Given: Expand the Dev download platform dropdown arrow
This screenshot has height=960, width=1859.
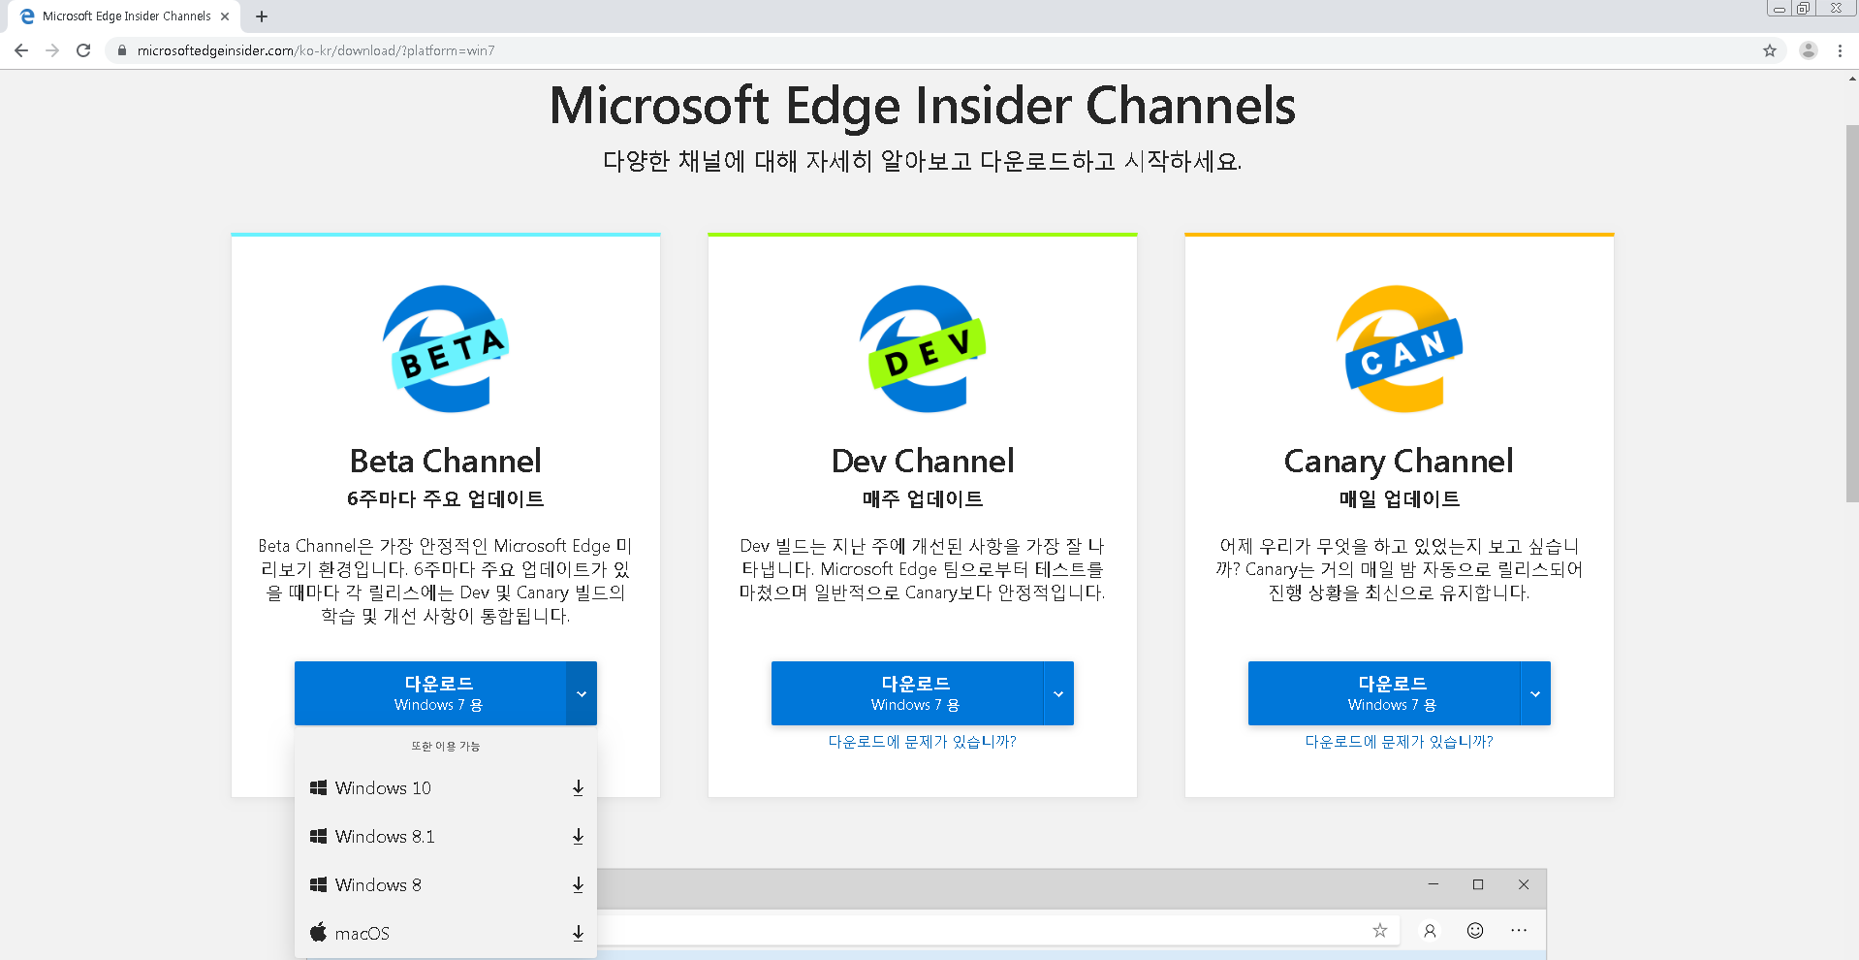Looking at the screenshot, I should [x=1058, y=693].
